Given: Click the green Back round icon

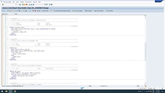Looking at the screenshot, I should point(23,5).
